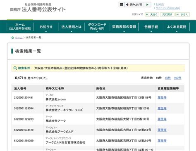The width and height of the screenshot is (196, 151).
Task: Open the お知らせ menu
Action: 46,27
